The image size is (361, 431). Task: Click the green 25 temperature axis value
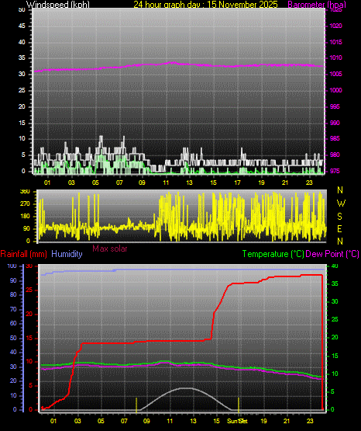pyautogui.click(x=335, y=319)
